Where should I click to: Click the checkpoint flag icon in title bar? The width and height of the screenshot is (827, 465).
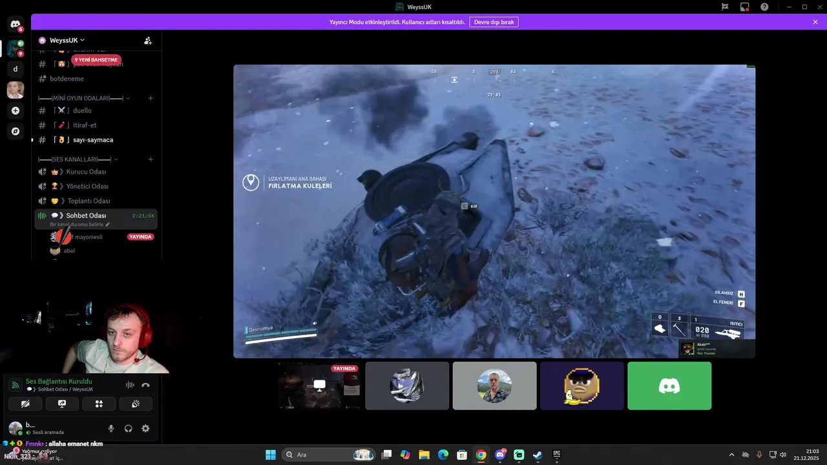click(x=726, y=6)
